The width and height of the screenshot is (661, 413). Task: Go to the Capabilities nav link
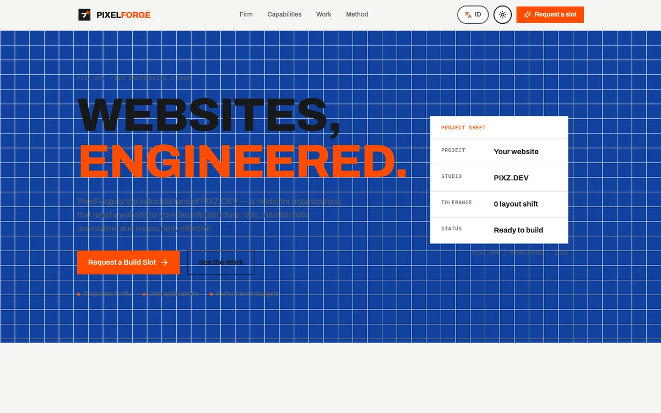click(284, 14)
